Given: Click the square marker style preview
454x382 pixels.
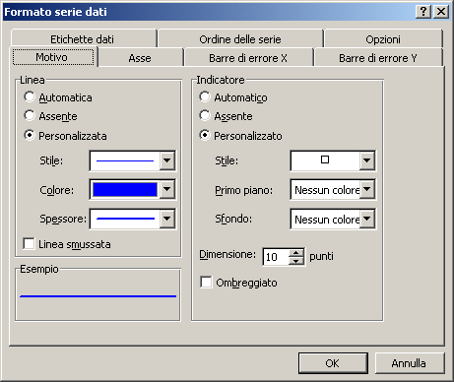Looking at the screenshot, I should (325, 160).
